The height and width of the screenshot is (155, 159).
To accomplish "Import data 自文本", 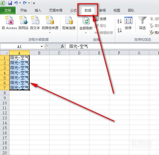I will pyautogui.click(x=35, y=23).
